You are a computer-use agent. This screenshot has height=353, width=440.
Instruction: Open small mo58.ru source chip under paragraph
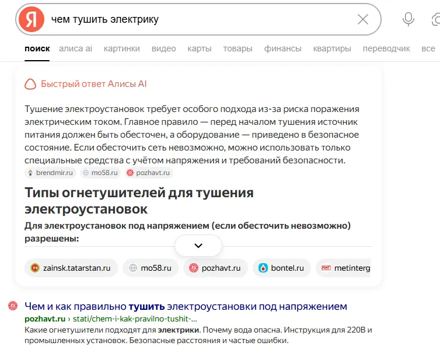100,173
